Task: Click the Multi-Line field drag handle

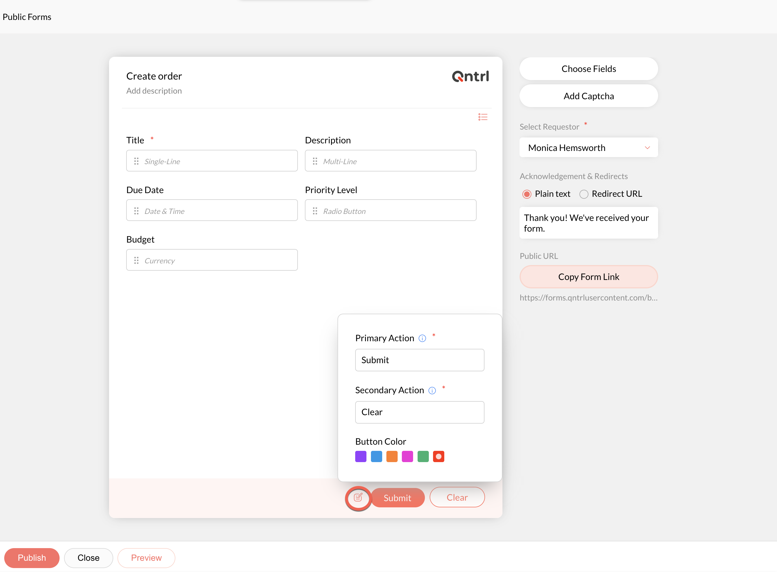Action: pos(315,161)
